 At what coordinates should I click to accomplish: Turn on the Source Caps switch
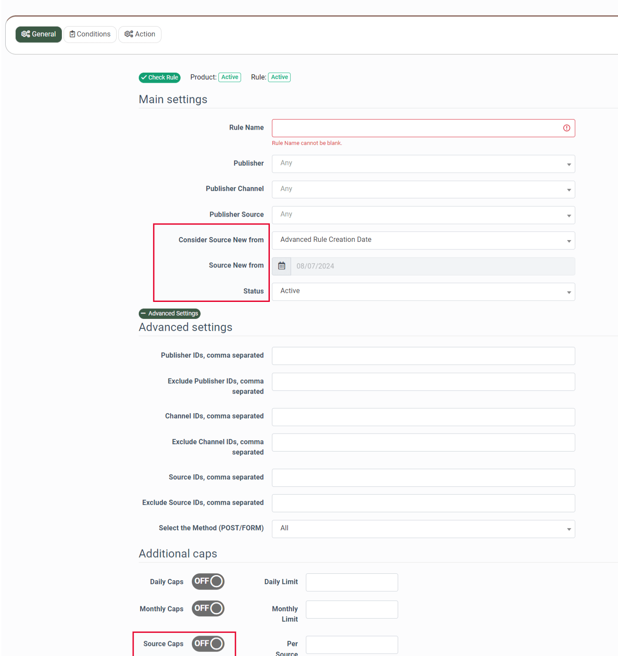[208, 644]
